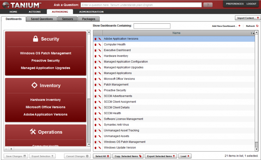Edit the SCCM Client Assignment dashboard
This screenshot has height=160, width=261.
click(x=100, y=102)
